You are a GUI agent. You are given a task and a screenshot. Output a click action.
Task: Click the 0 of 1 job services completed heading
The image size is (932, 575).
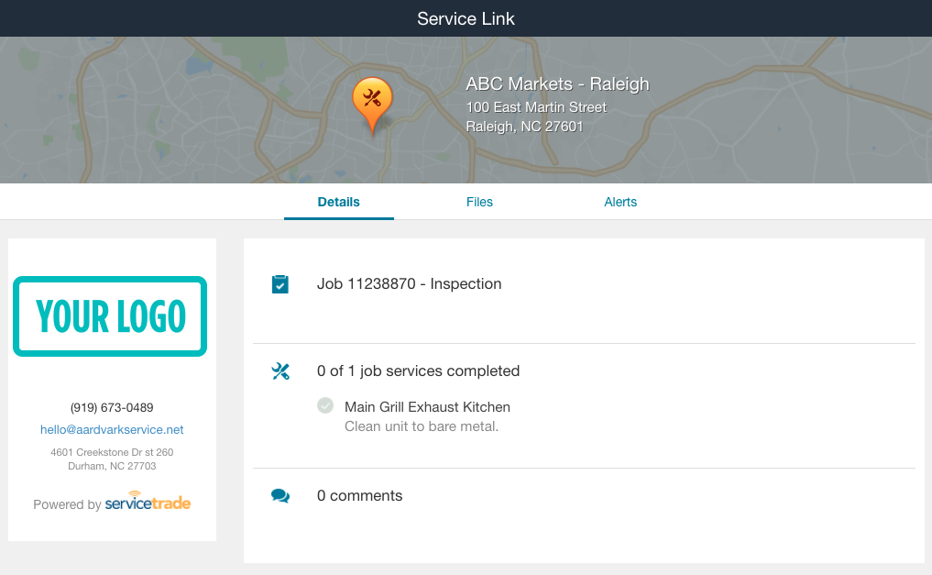418,371
